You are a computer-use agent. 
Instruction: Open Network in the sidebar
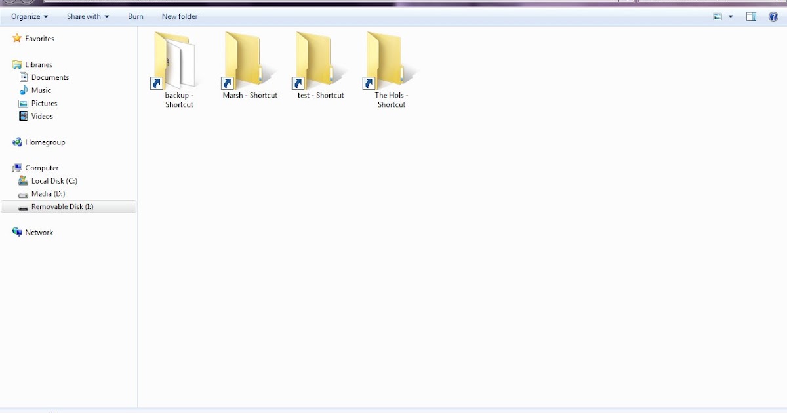pyautogui.click(x=38, y=232)
